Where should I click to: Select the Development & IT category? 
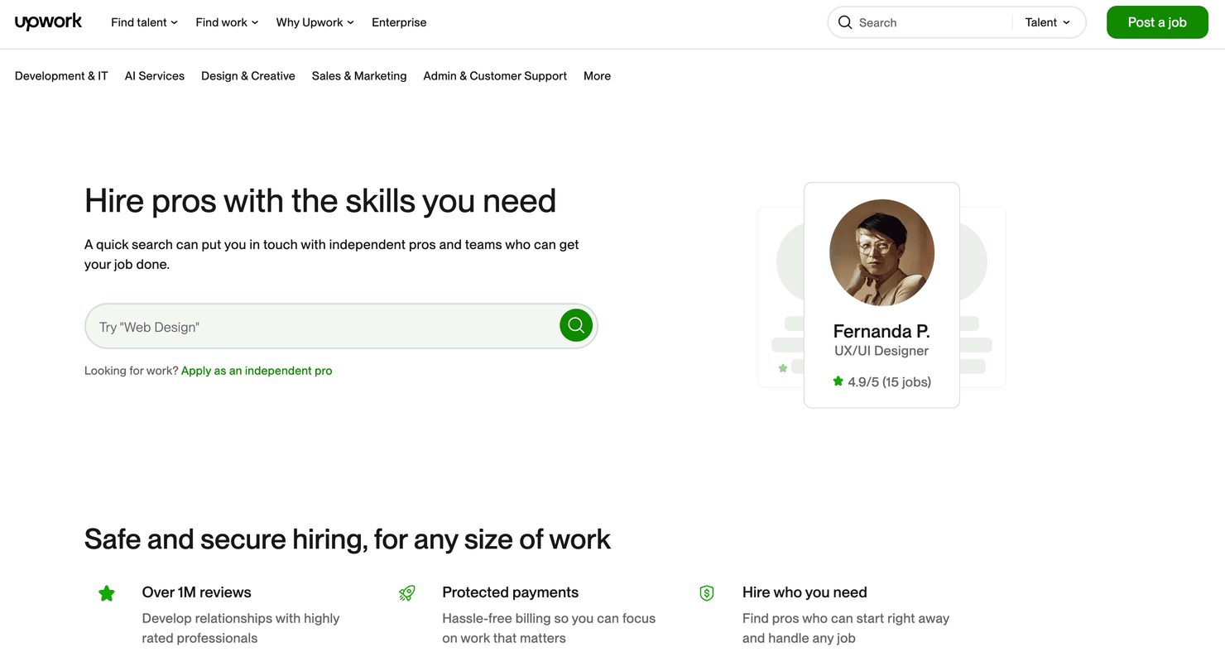[61, 75]
